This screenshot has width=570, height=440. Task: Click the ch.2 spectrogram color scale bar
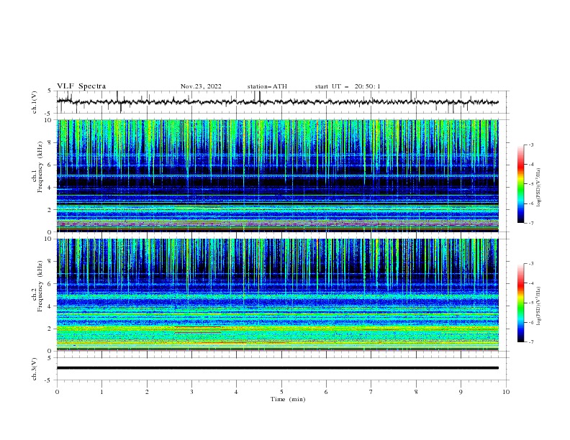(520, 303)
